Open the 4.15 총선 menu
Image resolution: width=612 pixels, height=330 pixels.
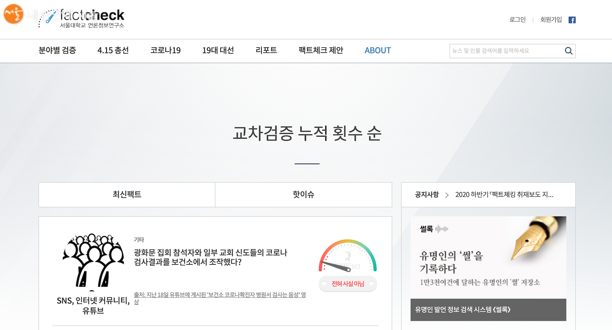pos(113,51)
